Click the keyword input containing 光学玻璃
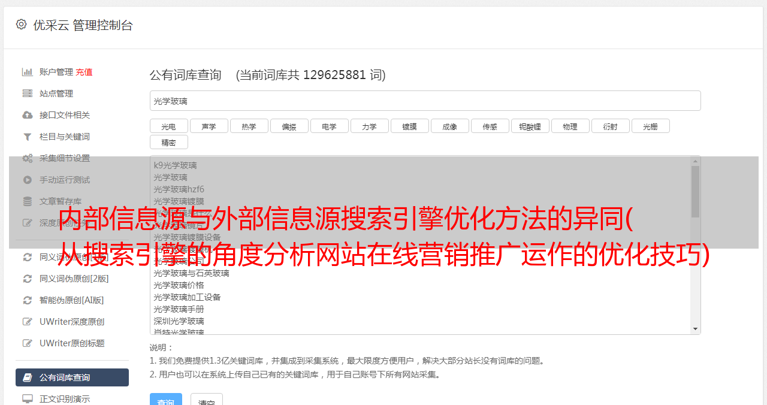Image resolution: width=767 pixels, height=405 pixels. pos(425,101)
